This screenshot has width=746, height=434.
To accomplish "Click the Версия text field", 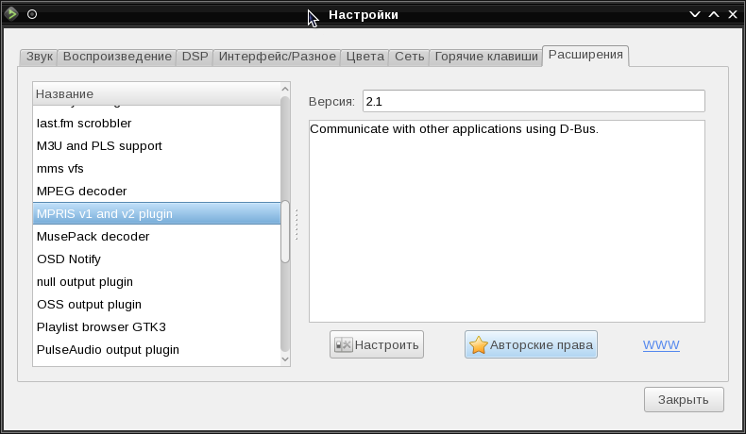I will pyautogui.click(x=533, y=101).
